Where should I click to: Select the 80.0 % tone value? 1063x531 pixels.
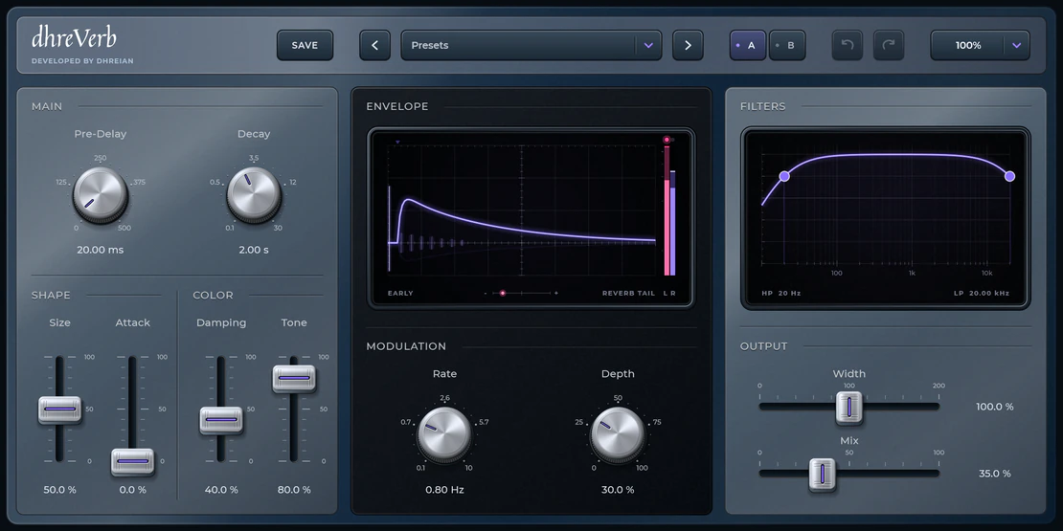pyautogui.click(x=294, y=490)
